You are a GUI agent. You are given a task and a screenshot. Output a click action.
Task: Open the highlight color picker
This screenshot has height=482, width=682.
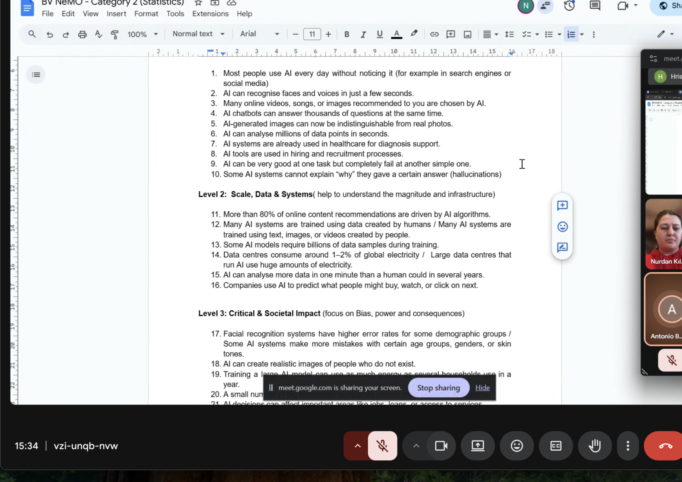pyautogui.click(x=414, y=34)
